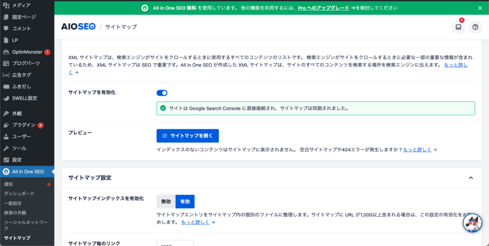Image resolution: width=489 pixels, height=246 pixels.
Task: Toggle the サイトマップを有効化 switch
Action: pos(162,93)
